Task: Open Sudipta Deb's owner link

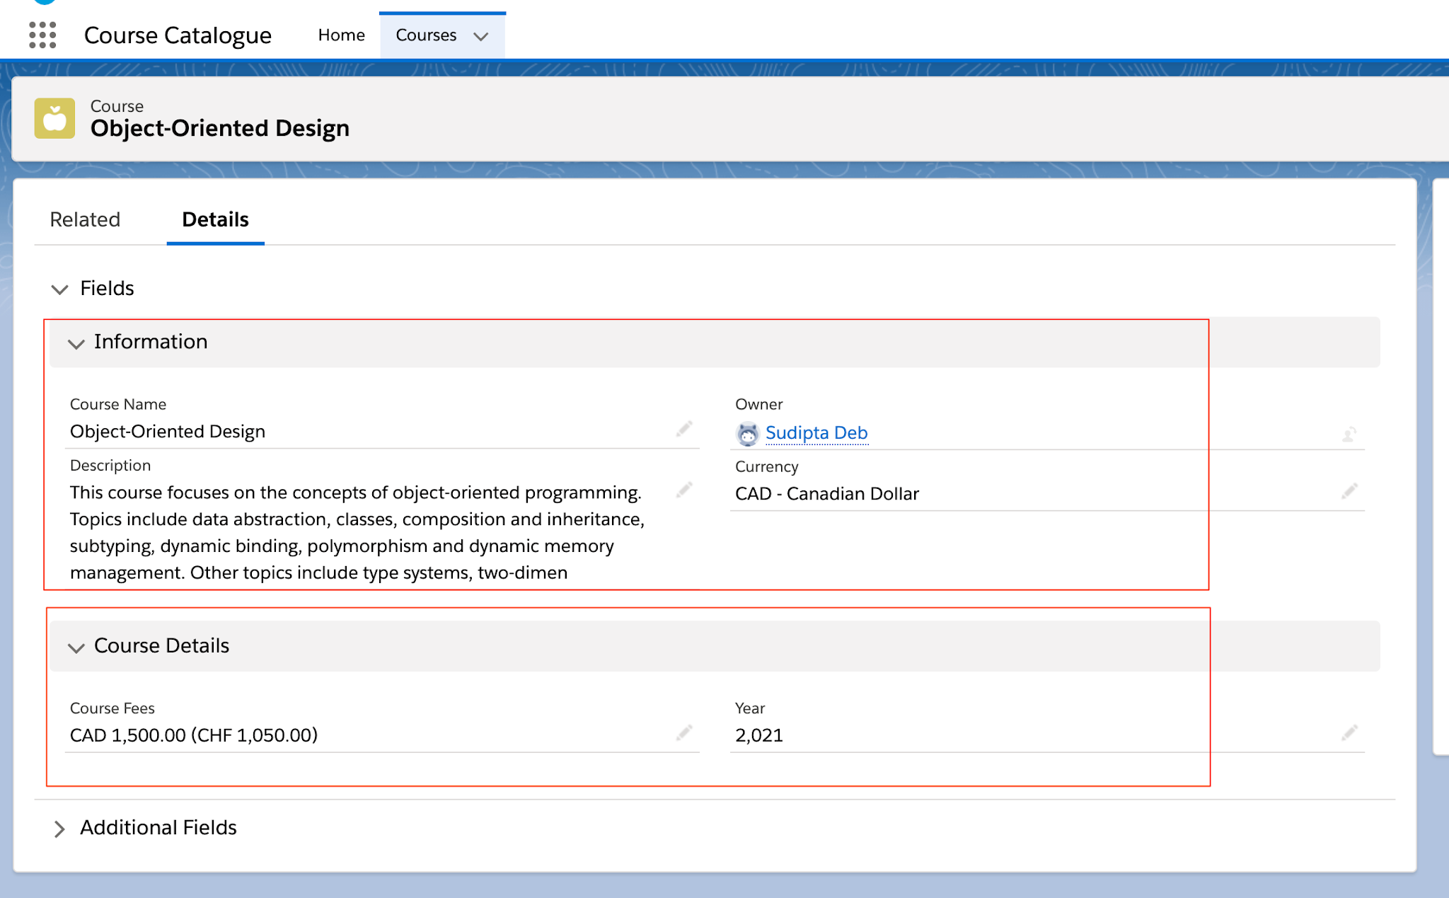Action: click(x=816, y=432)
